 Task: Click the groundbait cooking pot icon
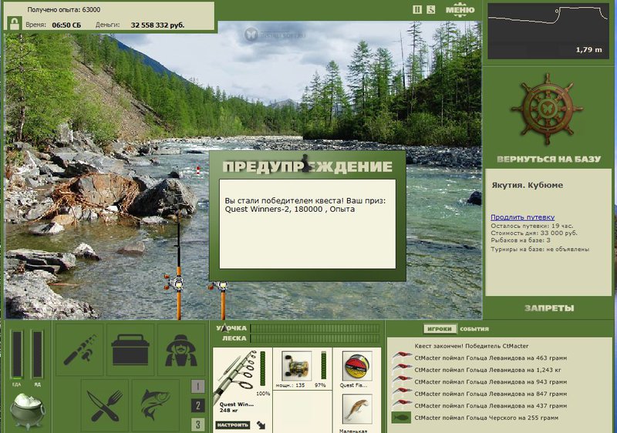click(27, 411)
